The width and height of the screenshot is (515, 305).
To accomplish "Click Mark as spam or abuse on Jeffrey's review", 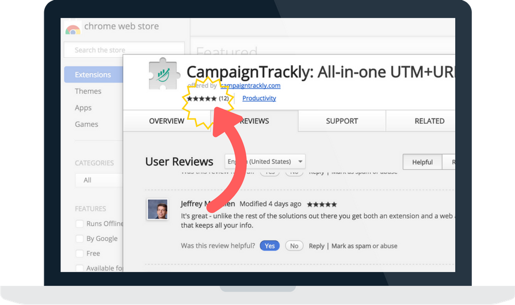I will [x=364, y=246].
